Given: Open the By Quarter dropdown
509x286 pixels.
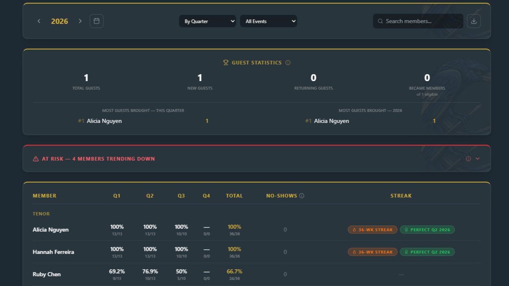Looking at the screenshot, I should click(x=207, y=21).
